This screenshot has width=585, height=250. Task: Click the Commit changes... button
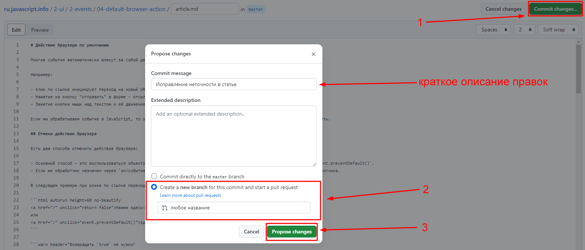click(555, 9)
